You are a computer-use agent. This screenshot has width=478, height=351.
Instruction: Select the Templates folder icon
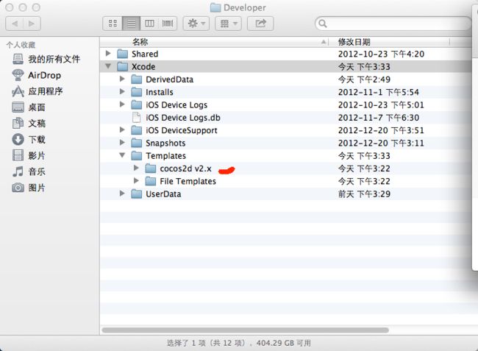[x=137, y=156]
